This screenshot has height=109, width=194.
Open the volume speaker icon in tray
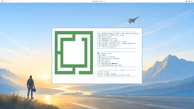[x=189, y=1]
